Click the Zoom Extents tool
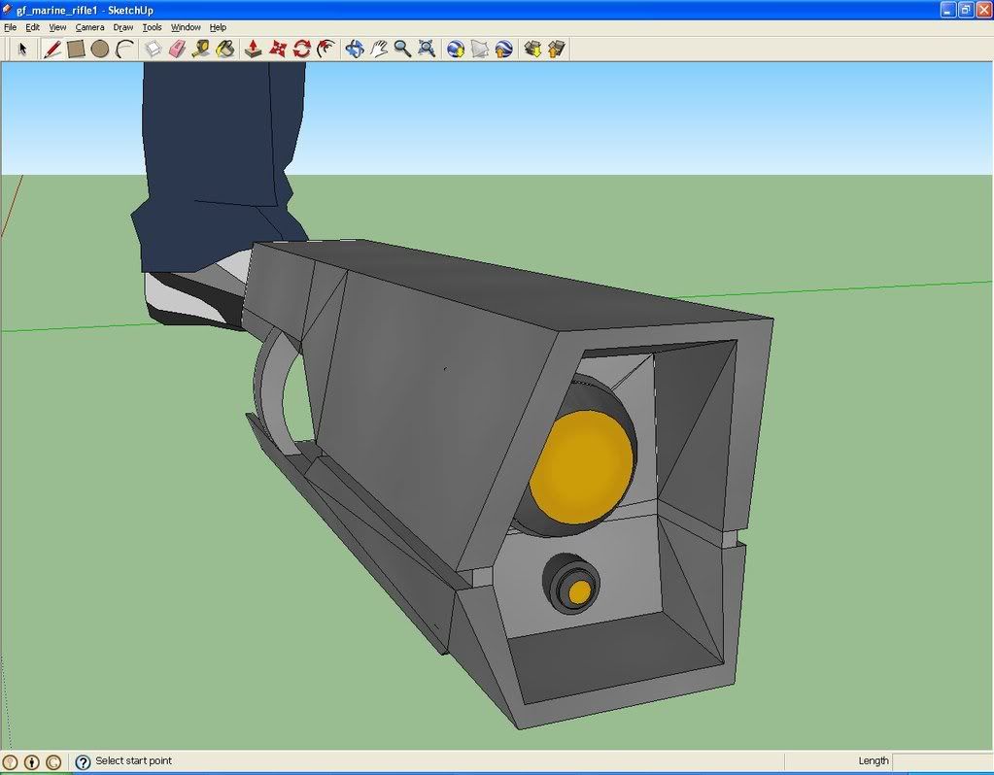This screenshot has width=994, height=775. [x=427, y=49]
